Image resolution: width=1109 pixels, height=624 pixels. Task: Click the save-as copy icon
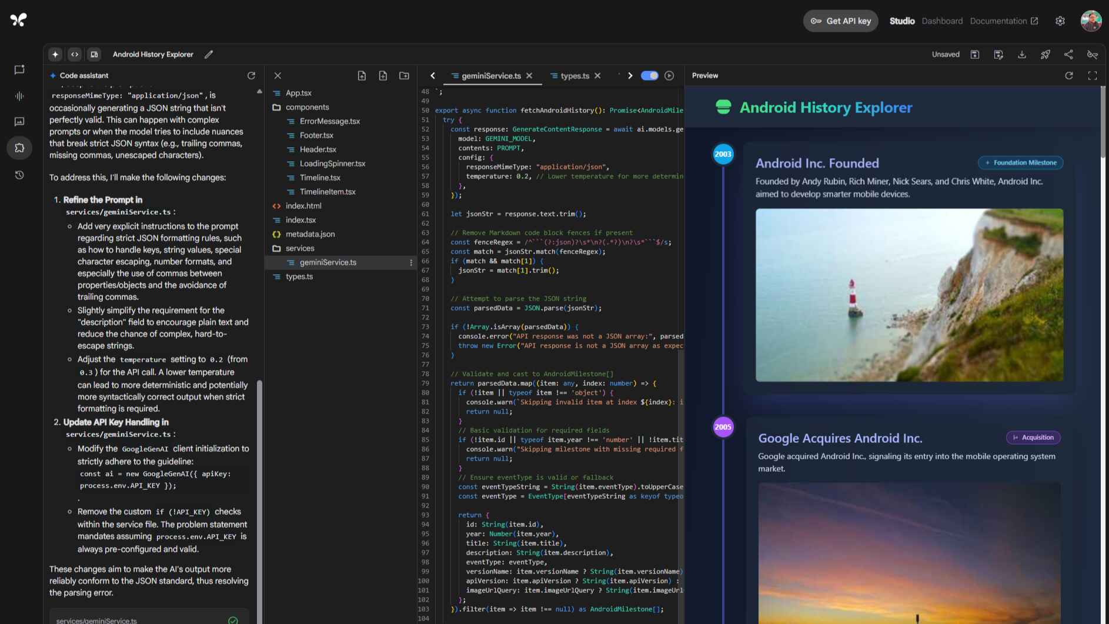coord(998,54)
